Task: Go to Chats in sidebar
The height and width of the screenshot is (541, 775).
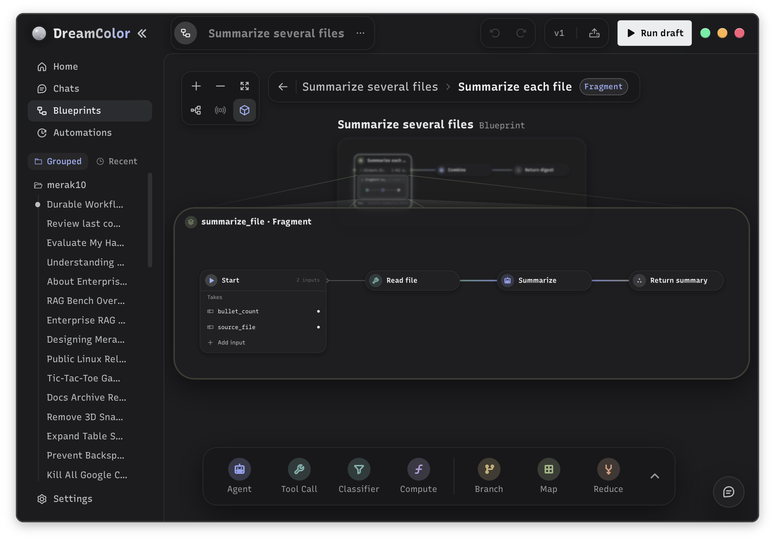Action: point(90,89)
